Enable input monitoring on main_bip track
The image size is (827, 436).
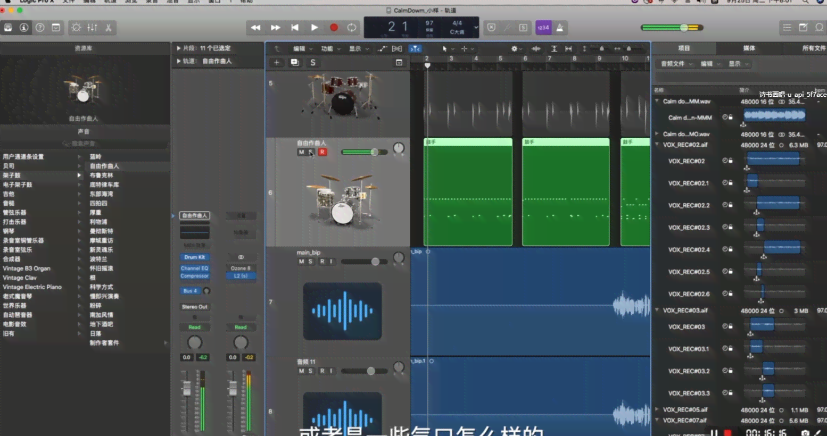point(331,262)
